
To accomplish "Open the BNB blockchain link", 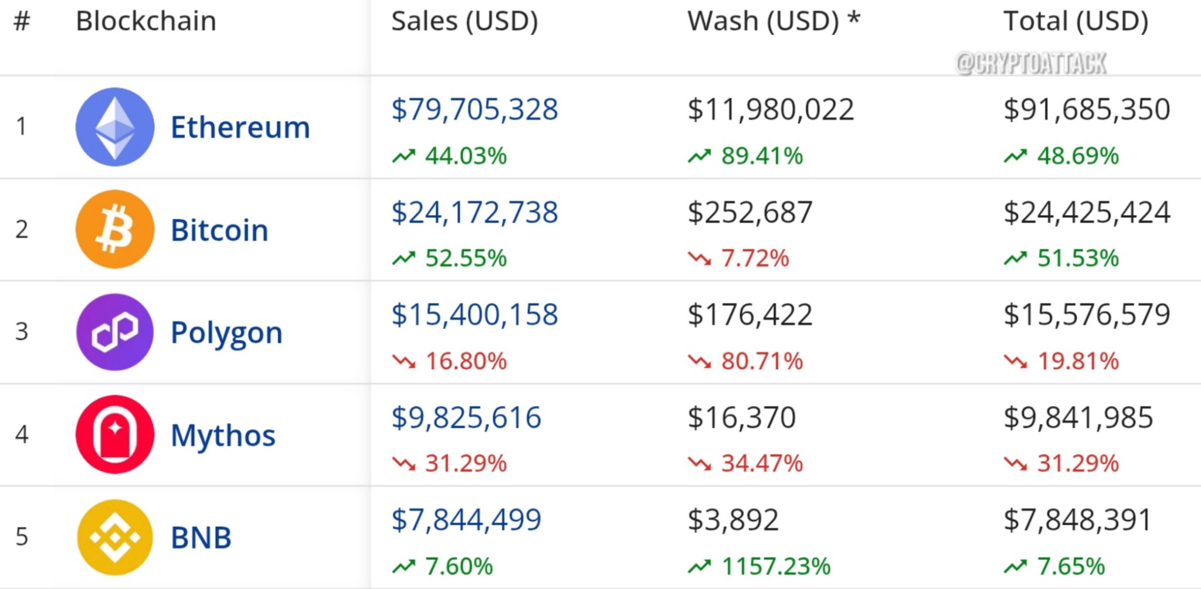I will pyautogui.click(x=201, y=537).
